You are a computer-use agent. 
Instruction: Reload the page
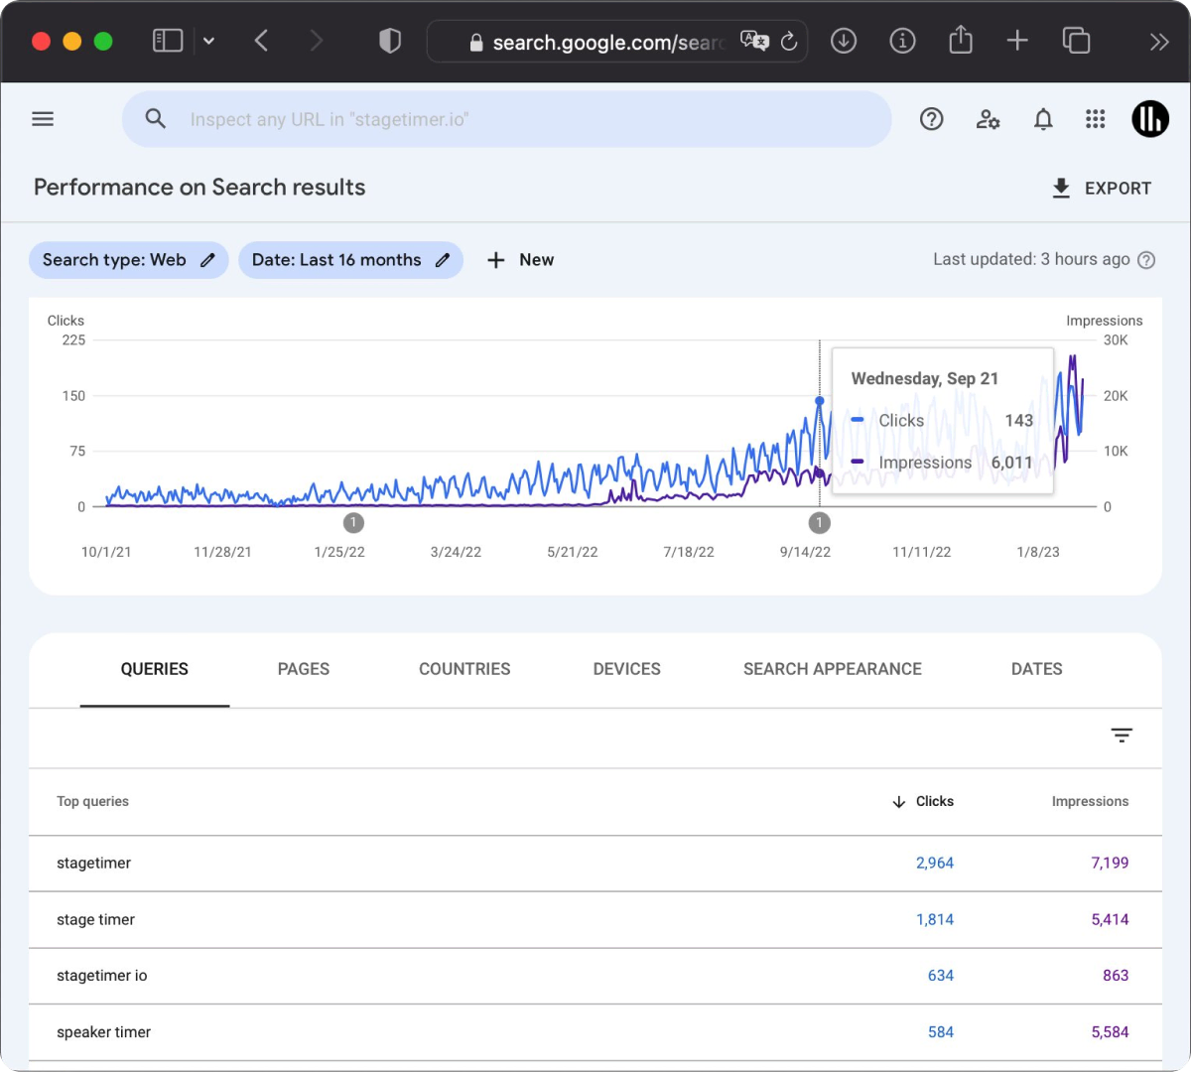click(x=789, y=42)
